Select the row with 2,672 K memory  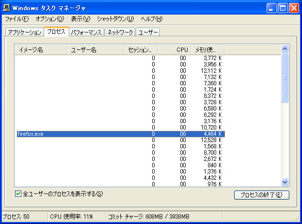point(121,159)
